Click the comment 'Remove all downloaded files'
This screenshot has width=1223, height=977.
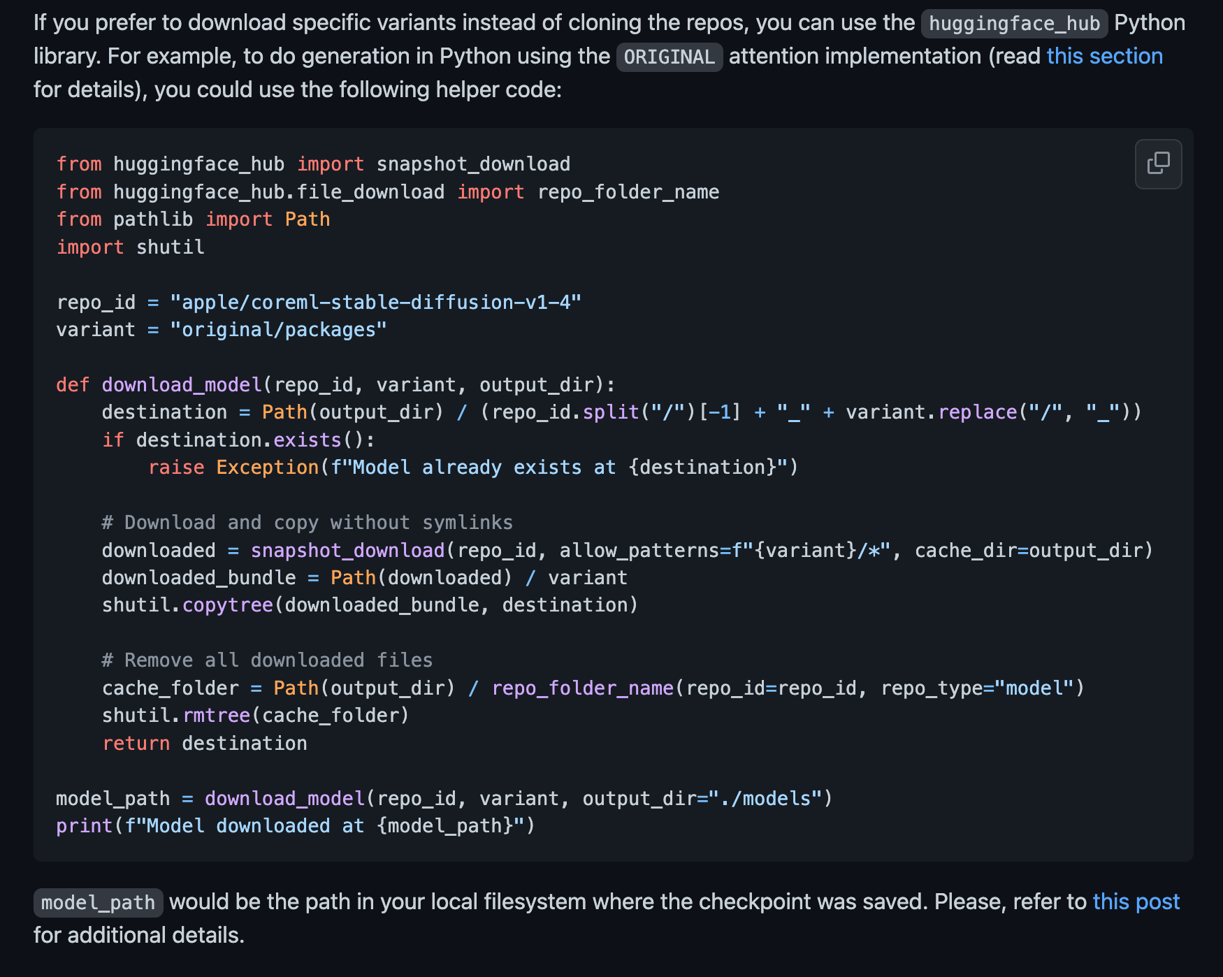(267, 660)
